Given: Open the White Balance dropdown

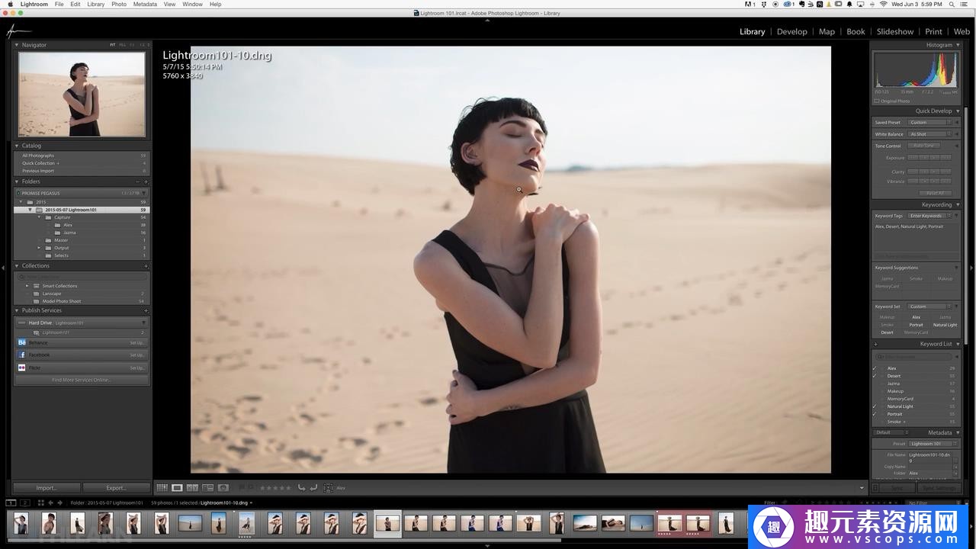Looking at the screenshot, I should (x=930, y=134).
